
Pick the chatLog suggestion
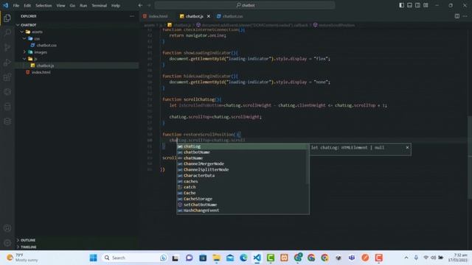click(243, 146)
